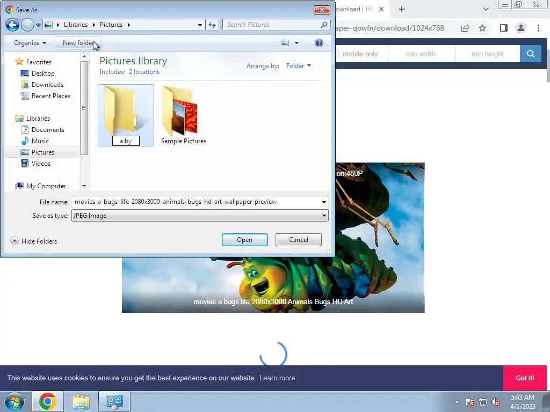Open the Documents library
Image resolution: width=550 pixels, height=412 pixels.
[x=48, y=130]
